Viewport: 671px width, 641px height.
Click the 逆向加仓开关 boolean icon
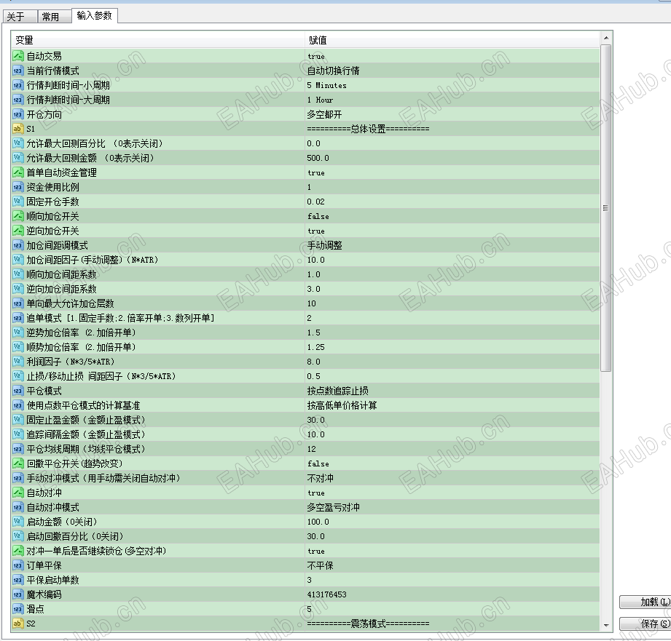click(17, 231)
